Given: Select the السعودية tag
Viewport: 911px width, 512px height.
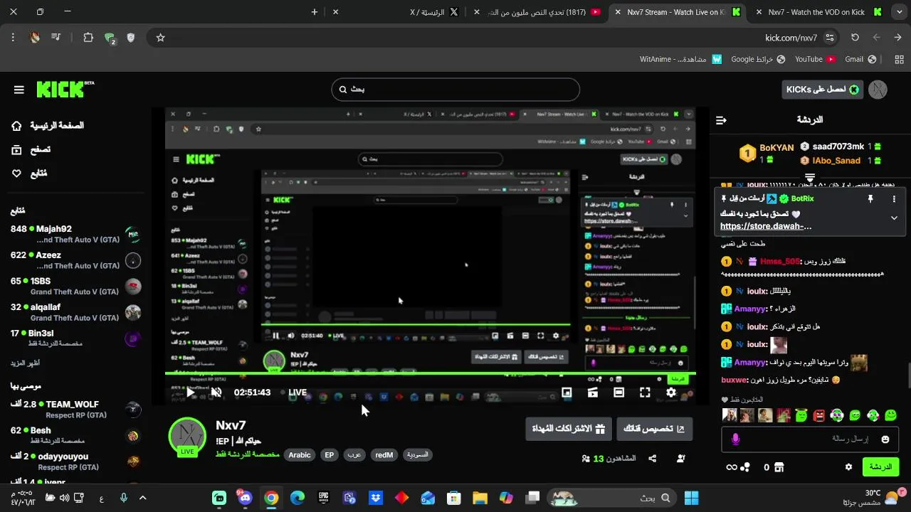Looking at the screenshot, I should pos(417,455).
